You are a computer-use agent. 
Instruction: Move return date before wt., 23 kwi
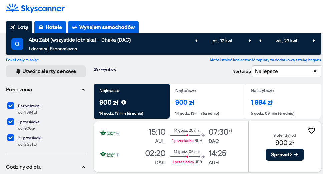click(x=260, y=41)
